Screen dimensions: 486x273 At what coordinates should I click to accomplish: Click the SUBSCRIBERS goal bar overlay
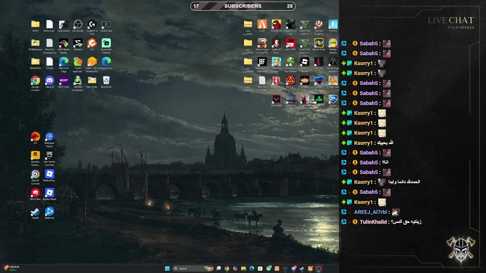pyautogui.click(x=243, y=6)
